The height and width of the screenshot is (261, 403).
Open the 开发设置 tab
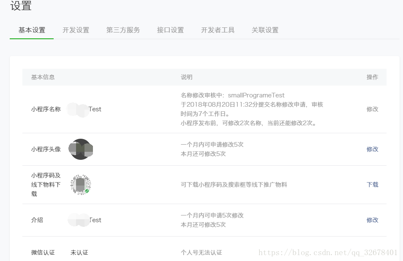[x=76, y=30]
